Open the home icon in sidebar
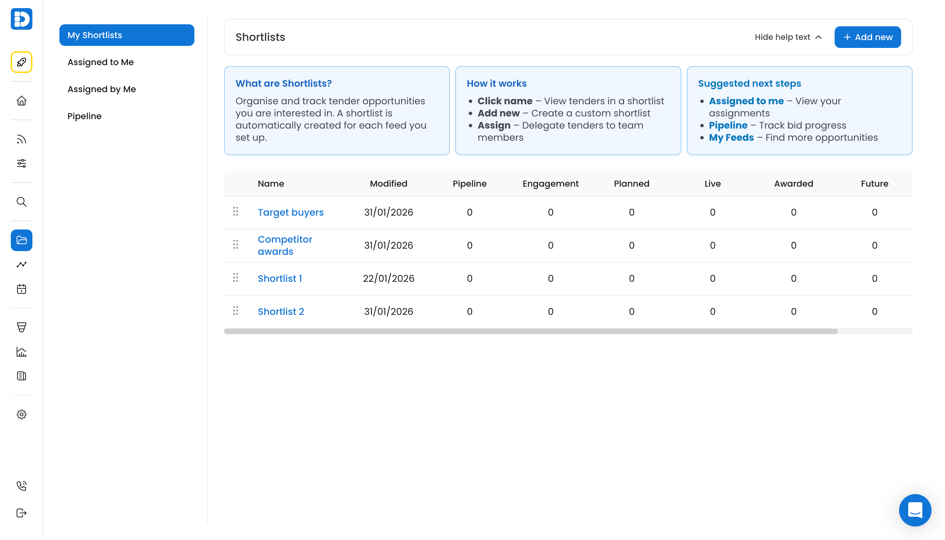945x540 pixels. pyautogui.click(x=22, y=101)
